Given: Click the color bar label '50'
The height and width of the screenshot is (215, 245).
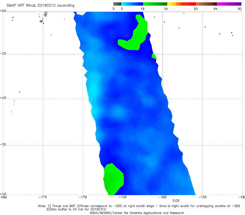Looking at the screenshot, I should pos(196,9).
